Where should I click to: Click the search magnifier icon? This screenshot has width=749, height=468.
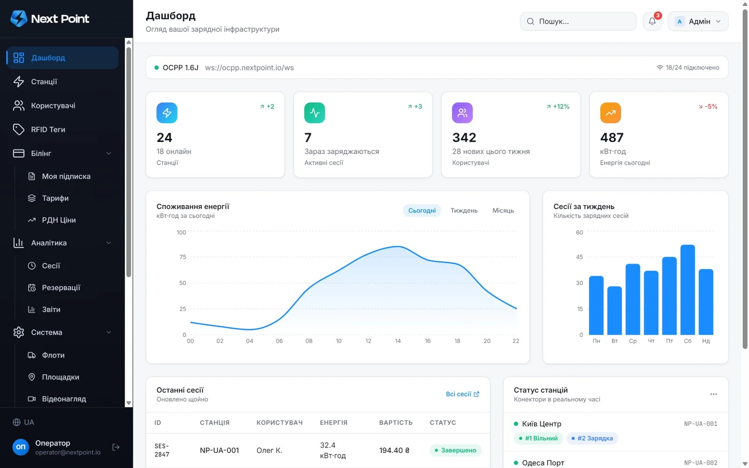click(x=530, y=22)
